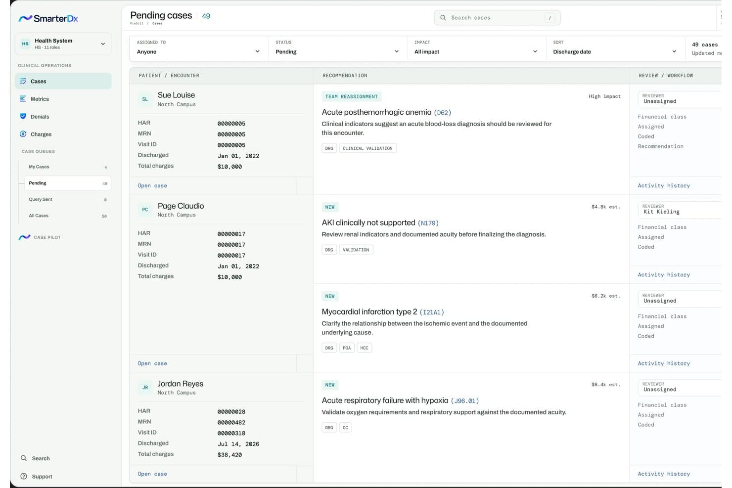
Task: Open the Assigned To Anyone dropdown
Action: pyautogui.click(x=199, y=48)
